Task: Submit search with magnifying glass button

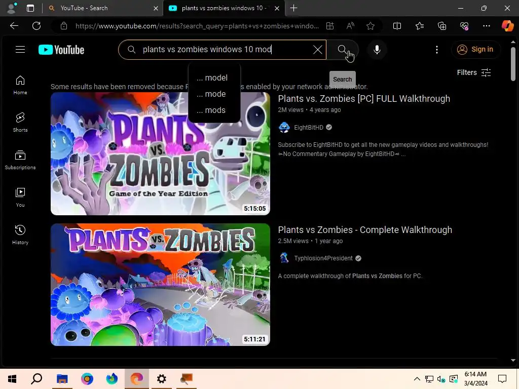Action: click(342, 50)
